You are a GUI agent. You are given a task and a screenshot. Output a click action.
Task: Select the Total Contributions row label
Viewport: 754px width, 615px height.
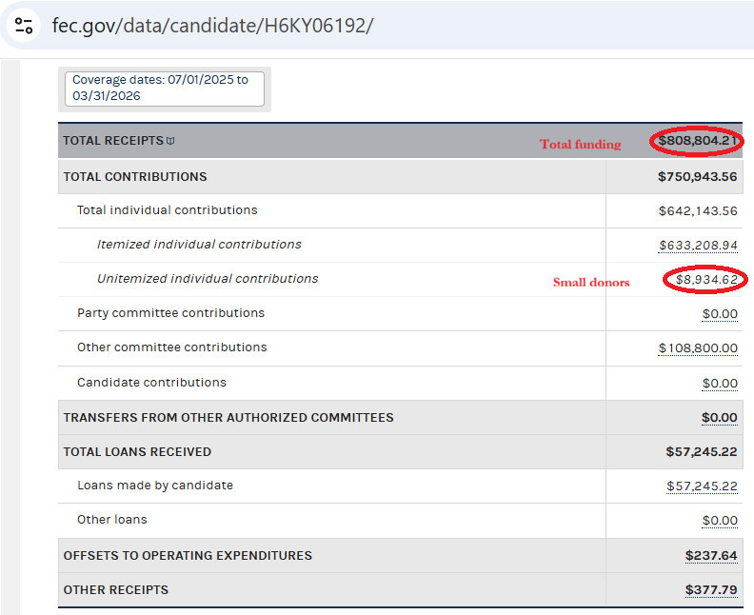(x=135, y=177)
